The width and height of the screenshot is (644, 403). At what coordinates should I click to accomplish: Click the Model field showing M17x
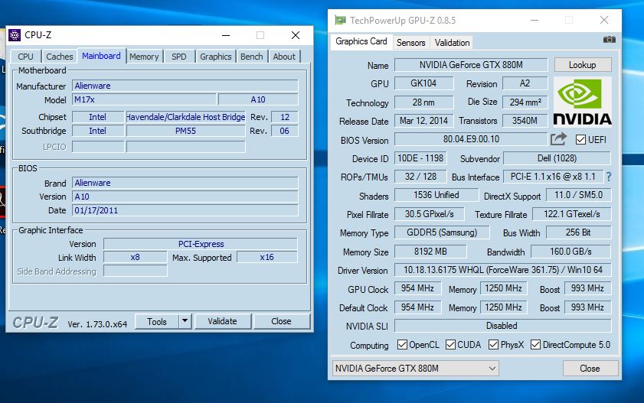144,99
